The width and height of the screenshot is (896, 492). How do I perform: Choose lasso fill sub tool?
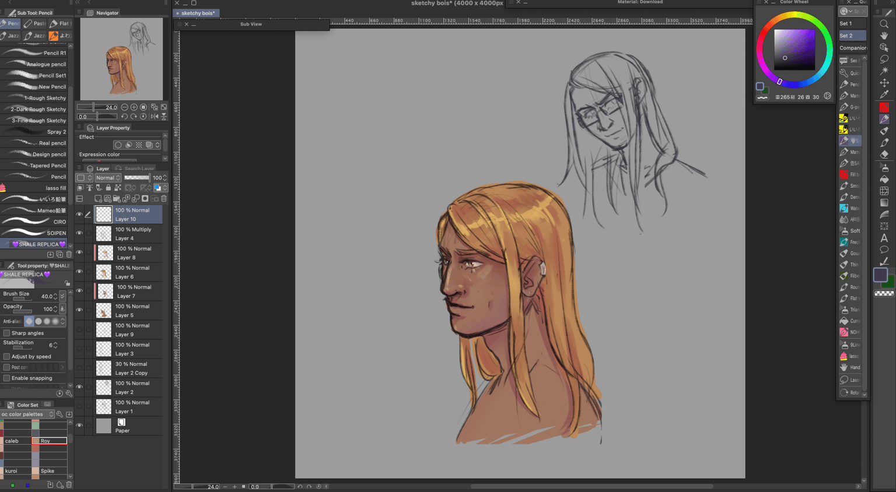click(x=34, y=188)
